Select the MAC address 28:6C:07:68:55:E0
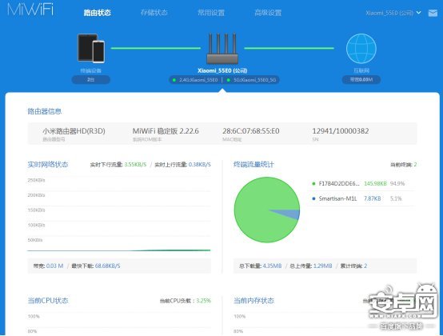 (251, 131)
